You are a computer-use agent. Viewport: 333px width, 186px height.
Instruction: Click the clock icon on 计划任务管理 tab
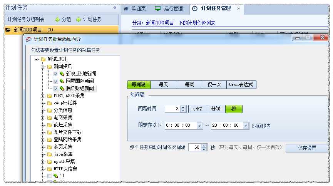195,8
